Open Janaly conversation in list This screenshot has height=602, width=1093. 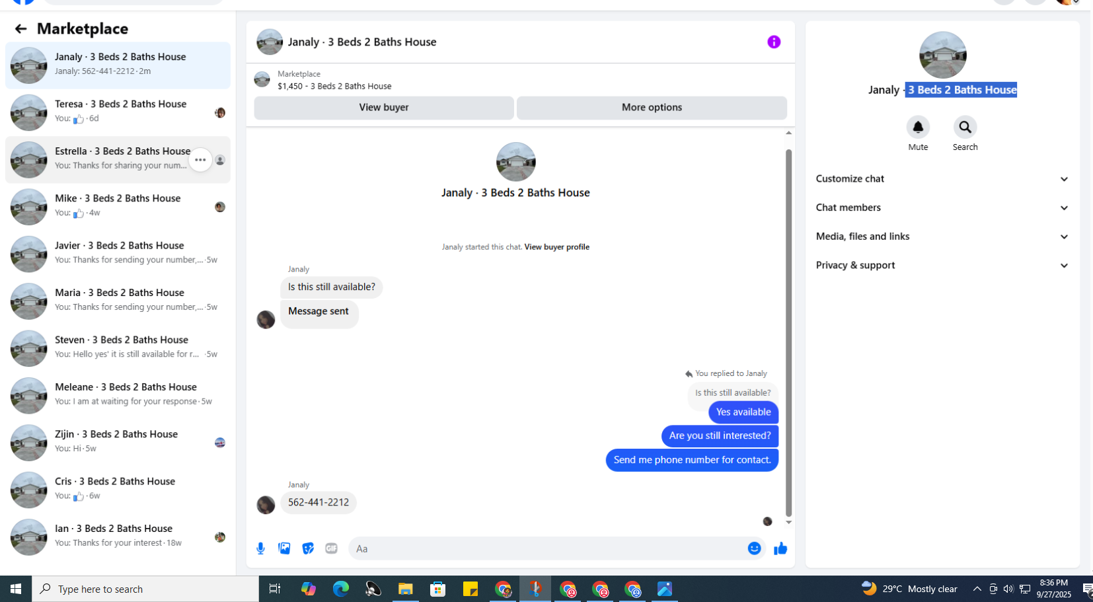point(118,65)
